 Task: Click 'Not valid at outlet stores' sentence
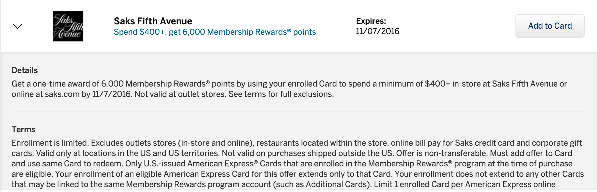180,94
